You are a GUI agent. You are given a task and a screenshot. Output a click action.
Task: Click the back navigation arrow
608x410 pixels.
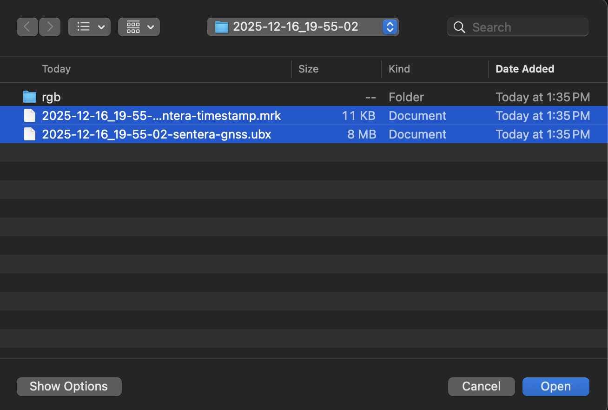coord(27,27)
